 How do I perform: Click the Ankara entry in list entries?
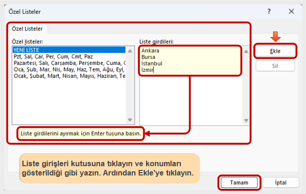tap(150, 50)
